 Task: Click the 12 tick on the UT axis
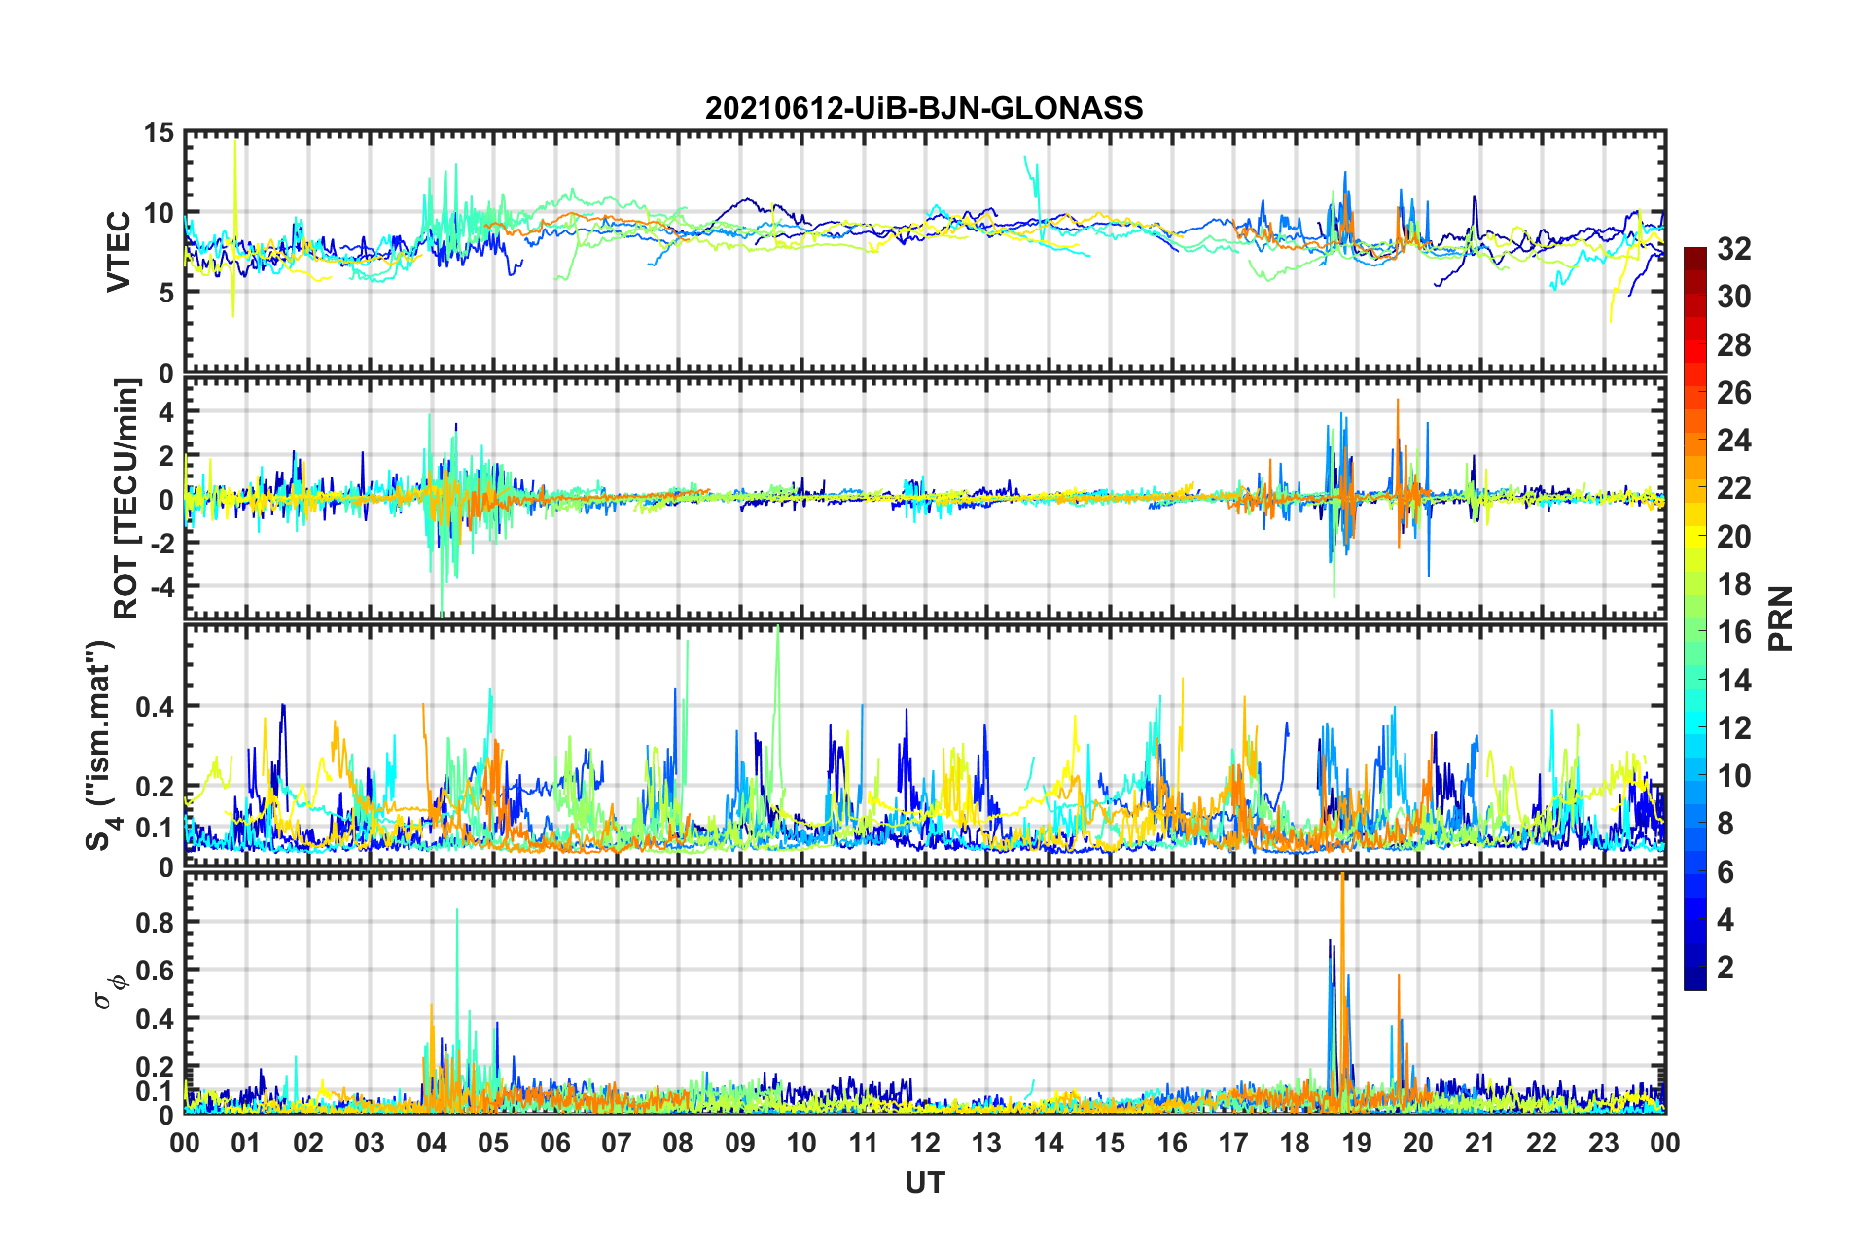pos(925,1143)
